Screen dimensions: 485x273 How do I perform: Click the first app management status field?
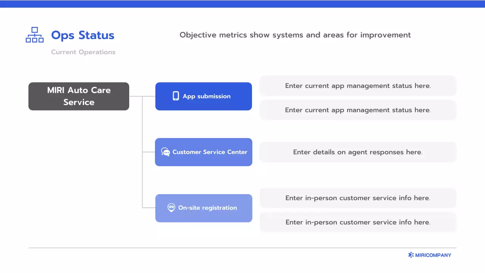pyautogui.click(x=358, y=86)
